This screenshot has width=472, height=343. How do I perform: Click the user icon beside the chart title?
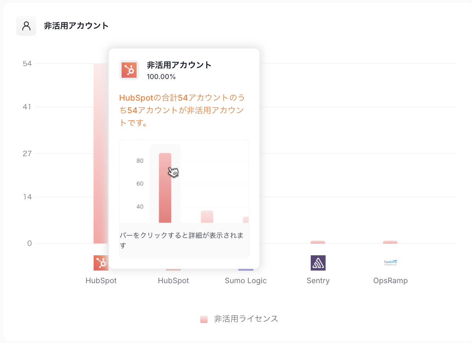pos(26,26)
